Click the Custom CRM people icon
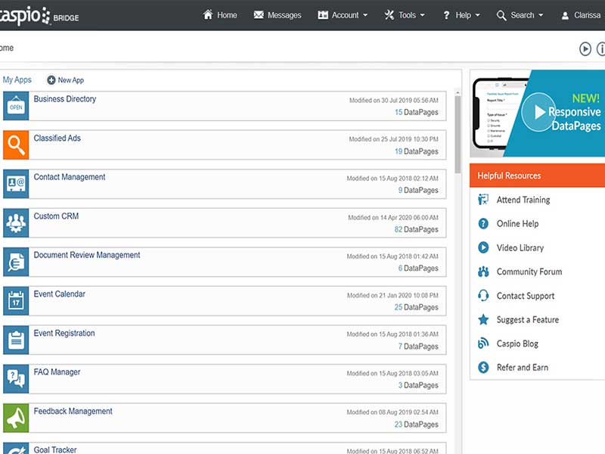This screenshot has width=605, height=454. 16,222
